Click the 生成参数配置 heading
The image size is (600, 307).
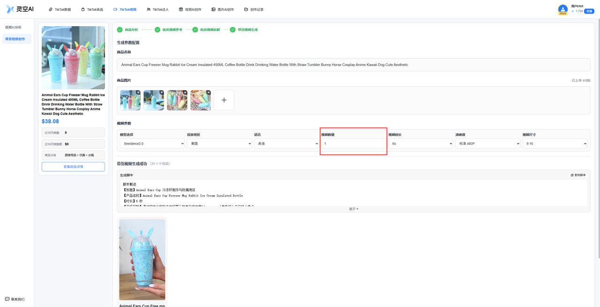[128, 43]
